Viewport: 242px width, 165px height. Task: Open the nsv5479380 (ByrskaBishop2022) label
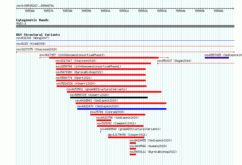79,72
